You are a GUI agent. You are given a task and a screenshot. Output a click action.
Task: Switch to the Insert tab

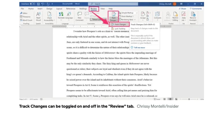(x=40, y=8)
